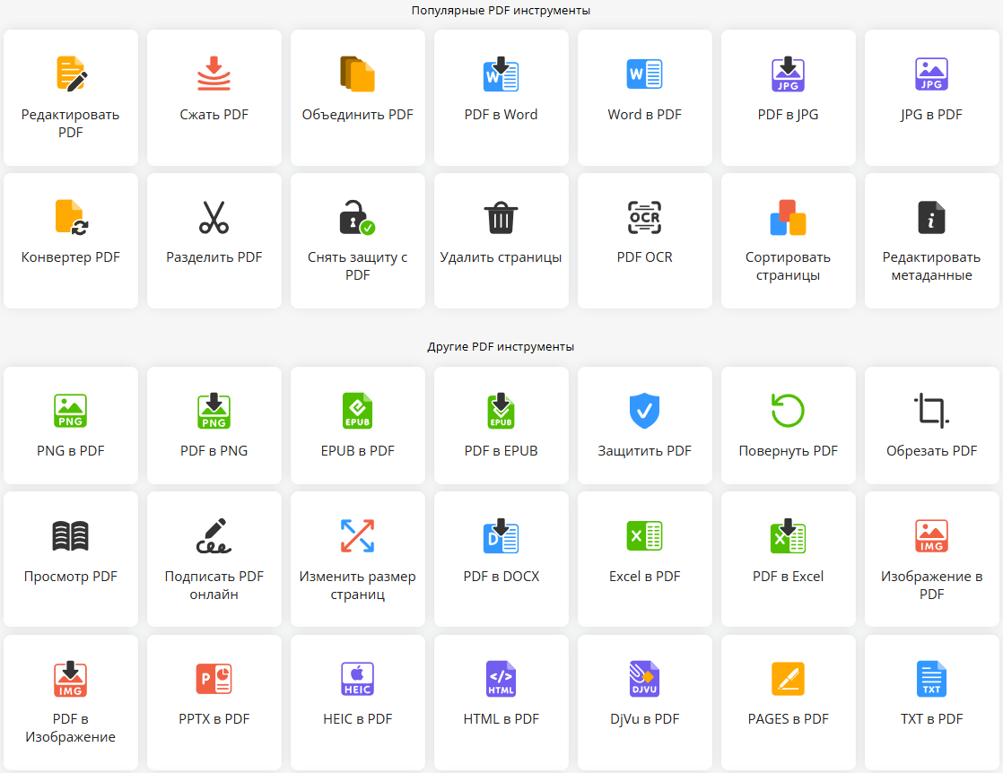Click the Удалить страницы trash icon
The image size is (1003, 773).
tap(501, 217)
